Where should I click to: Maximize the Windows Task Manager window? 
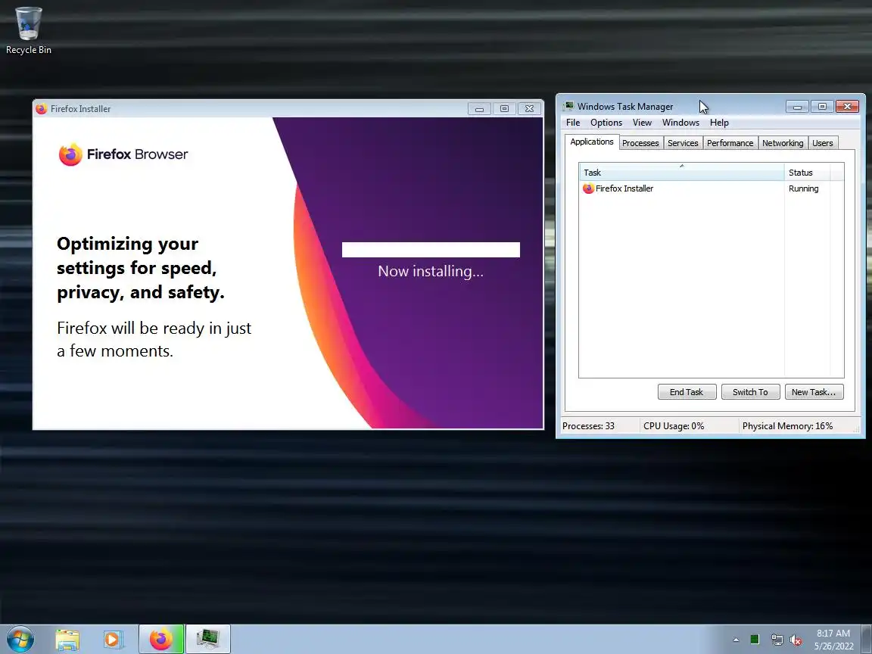pyautogui.click(x=822, y=106)
